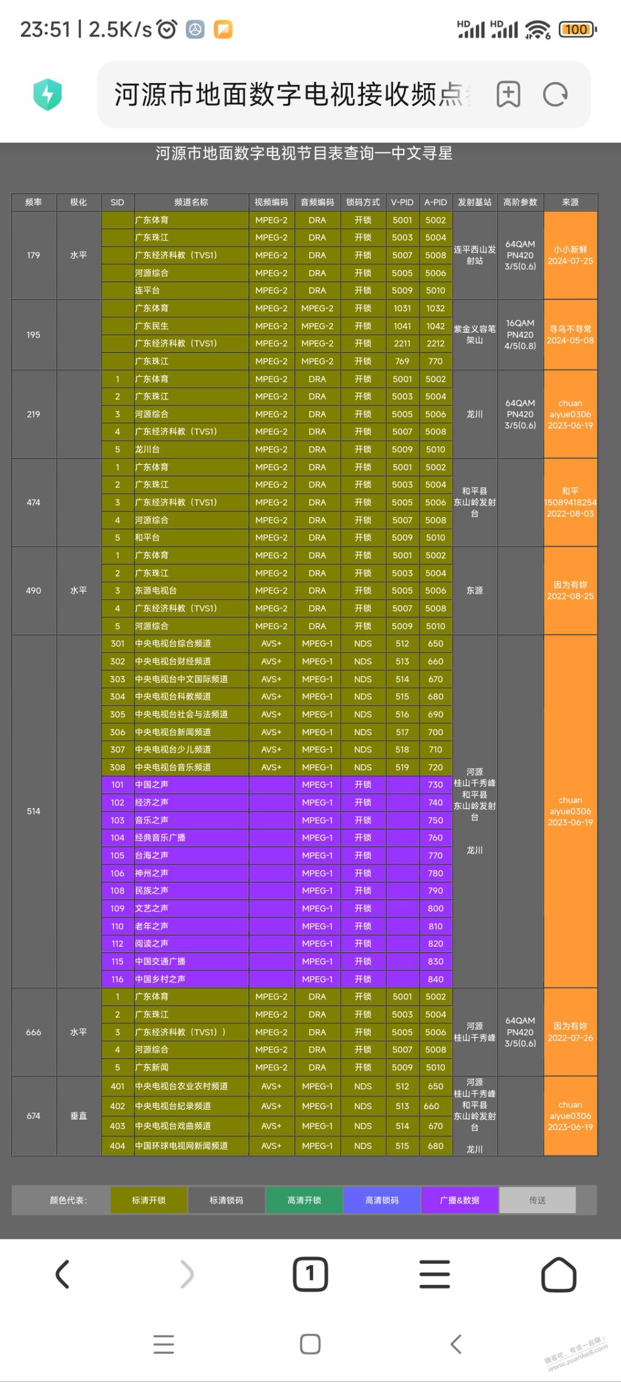Tap the 极化 column header
621x1382 pixels.
(x=79, y=202)
